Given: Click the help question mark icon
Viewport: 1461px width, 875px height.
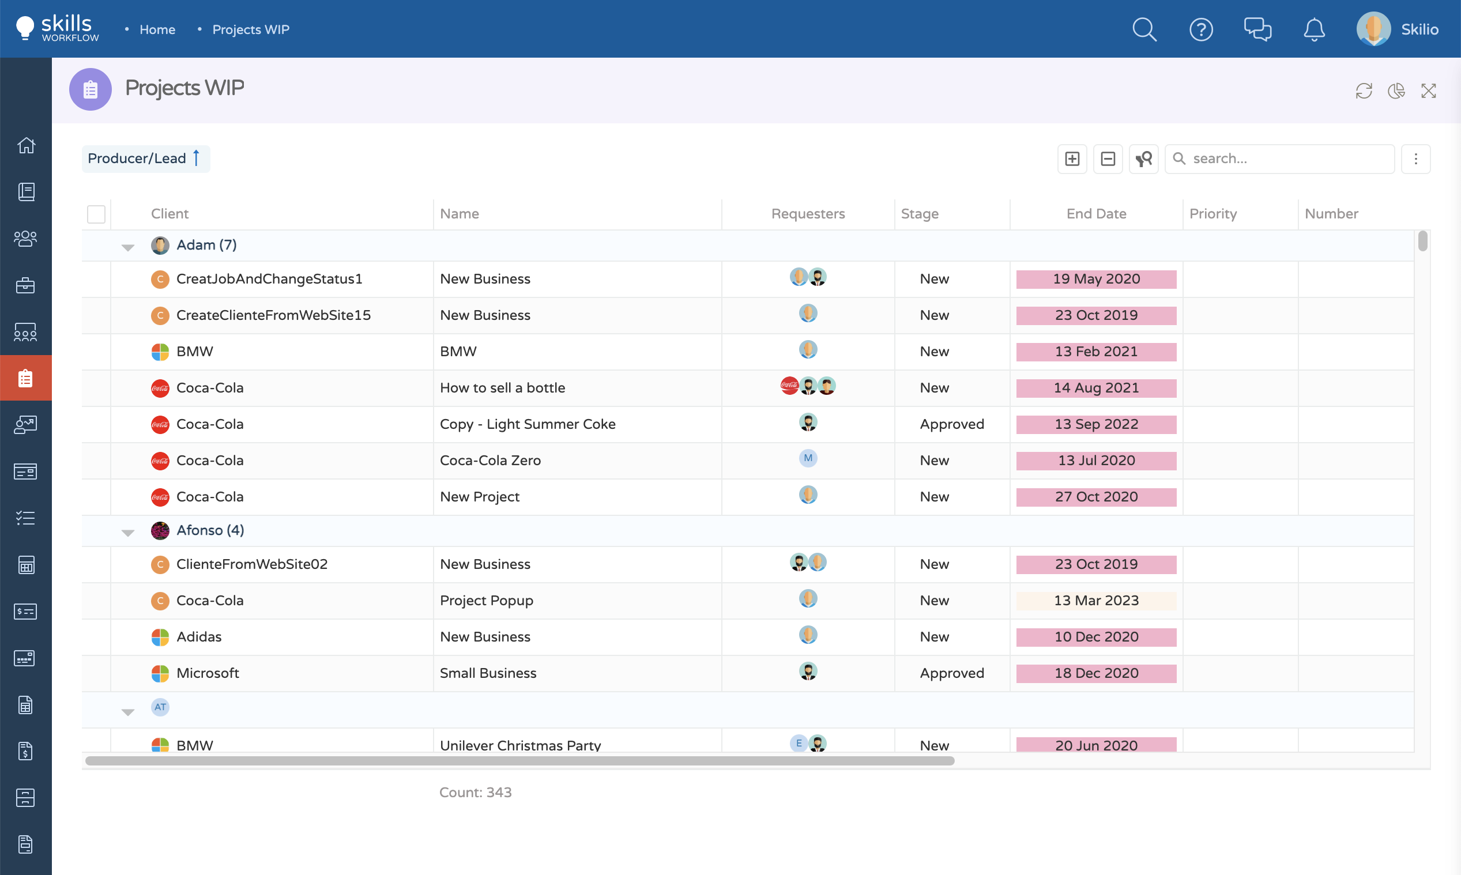Looking at the screenshot, I should [1201, 29].
